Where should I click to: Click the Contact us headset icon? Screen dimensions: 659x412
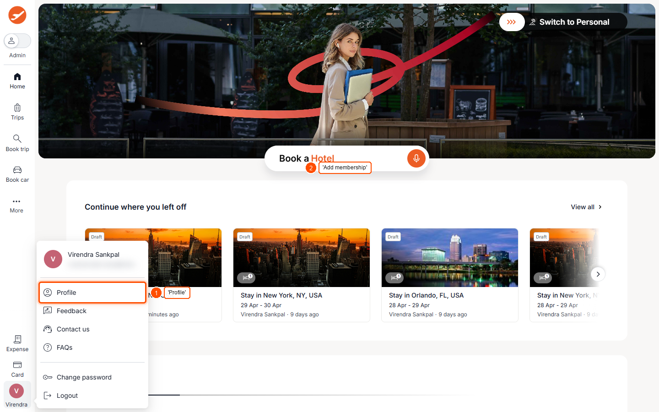[x=48, y=329]
